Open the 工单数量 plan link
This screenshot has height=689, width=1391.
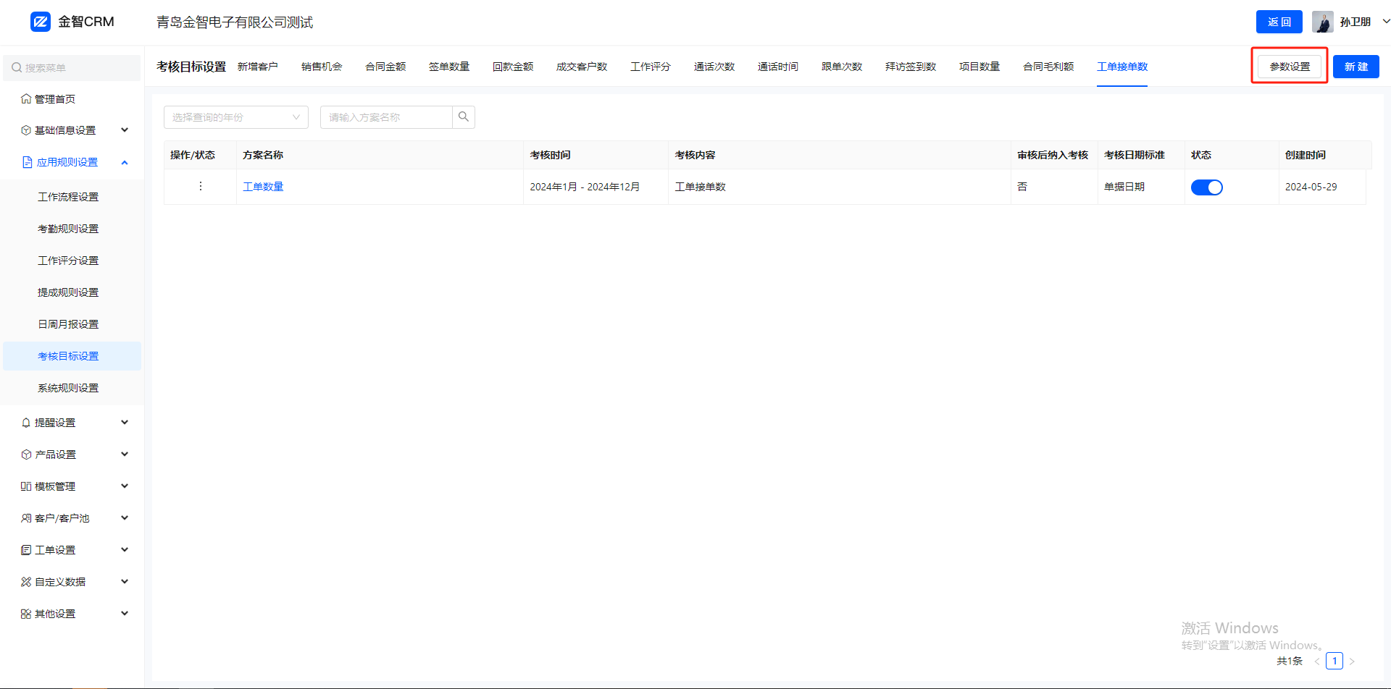(x=263, y=187)
